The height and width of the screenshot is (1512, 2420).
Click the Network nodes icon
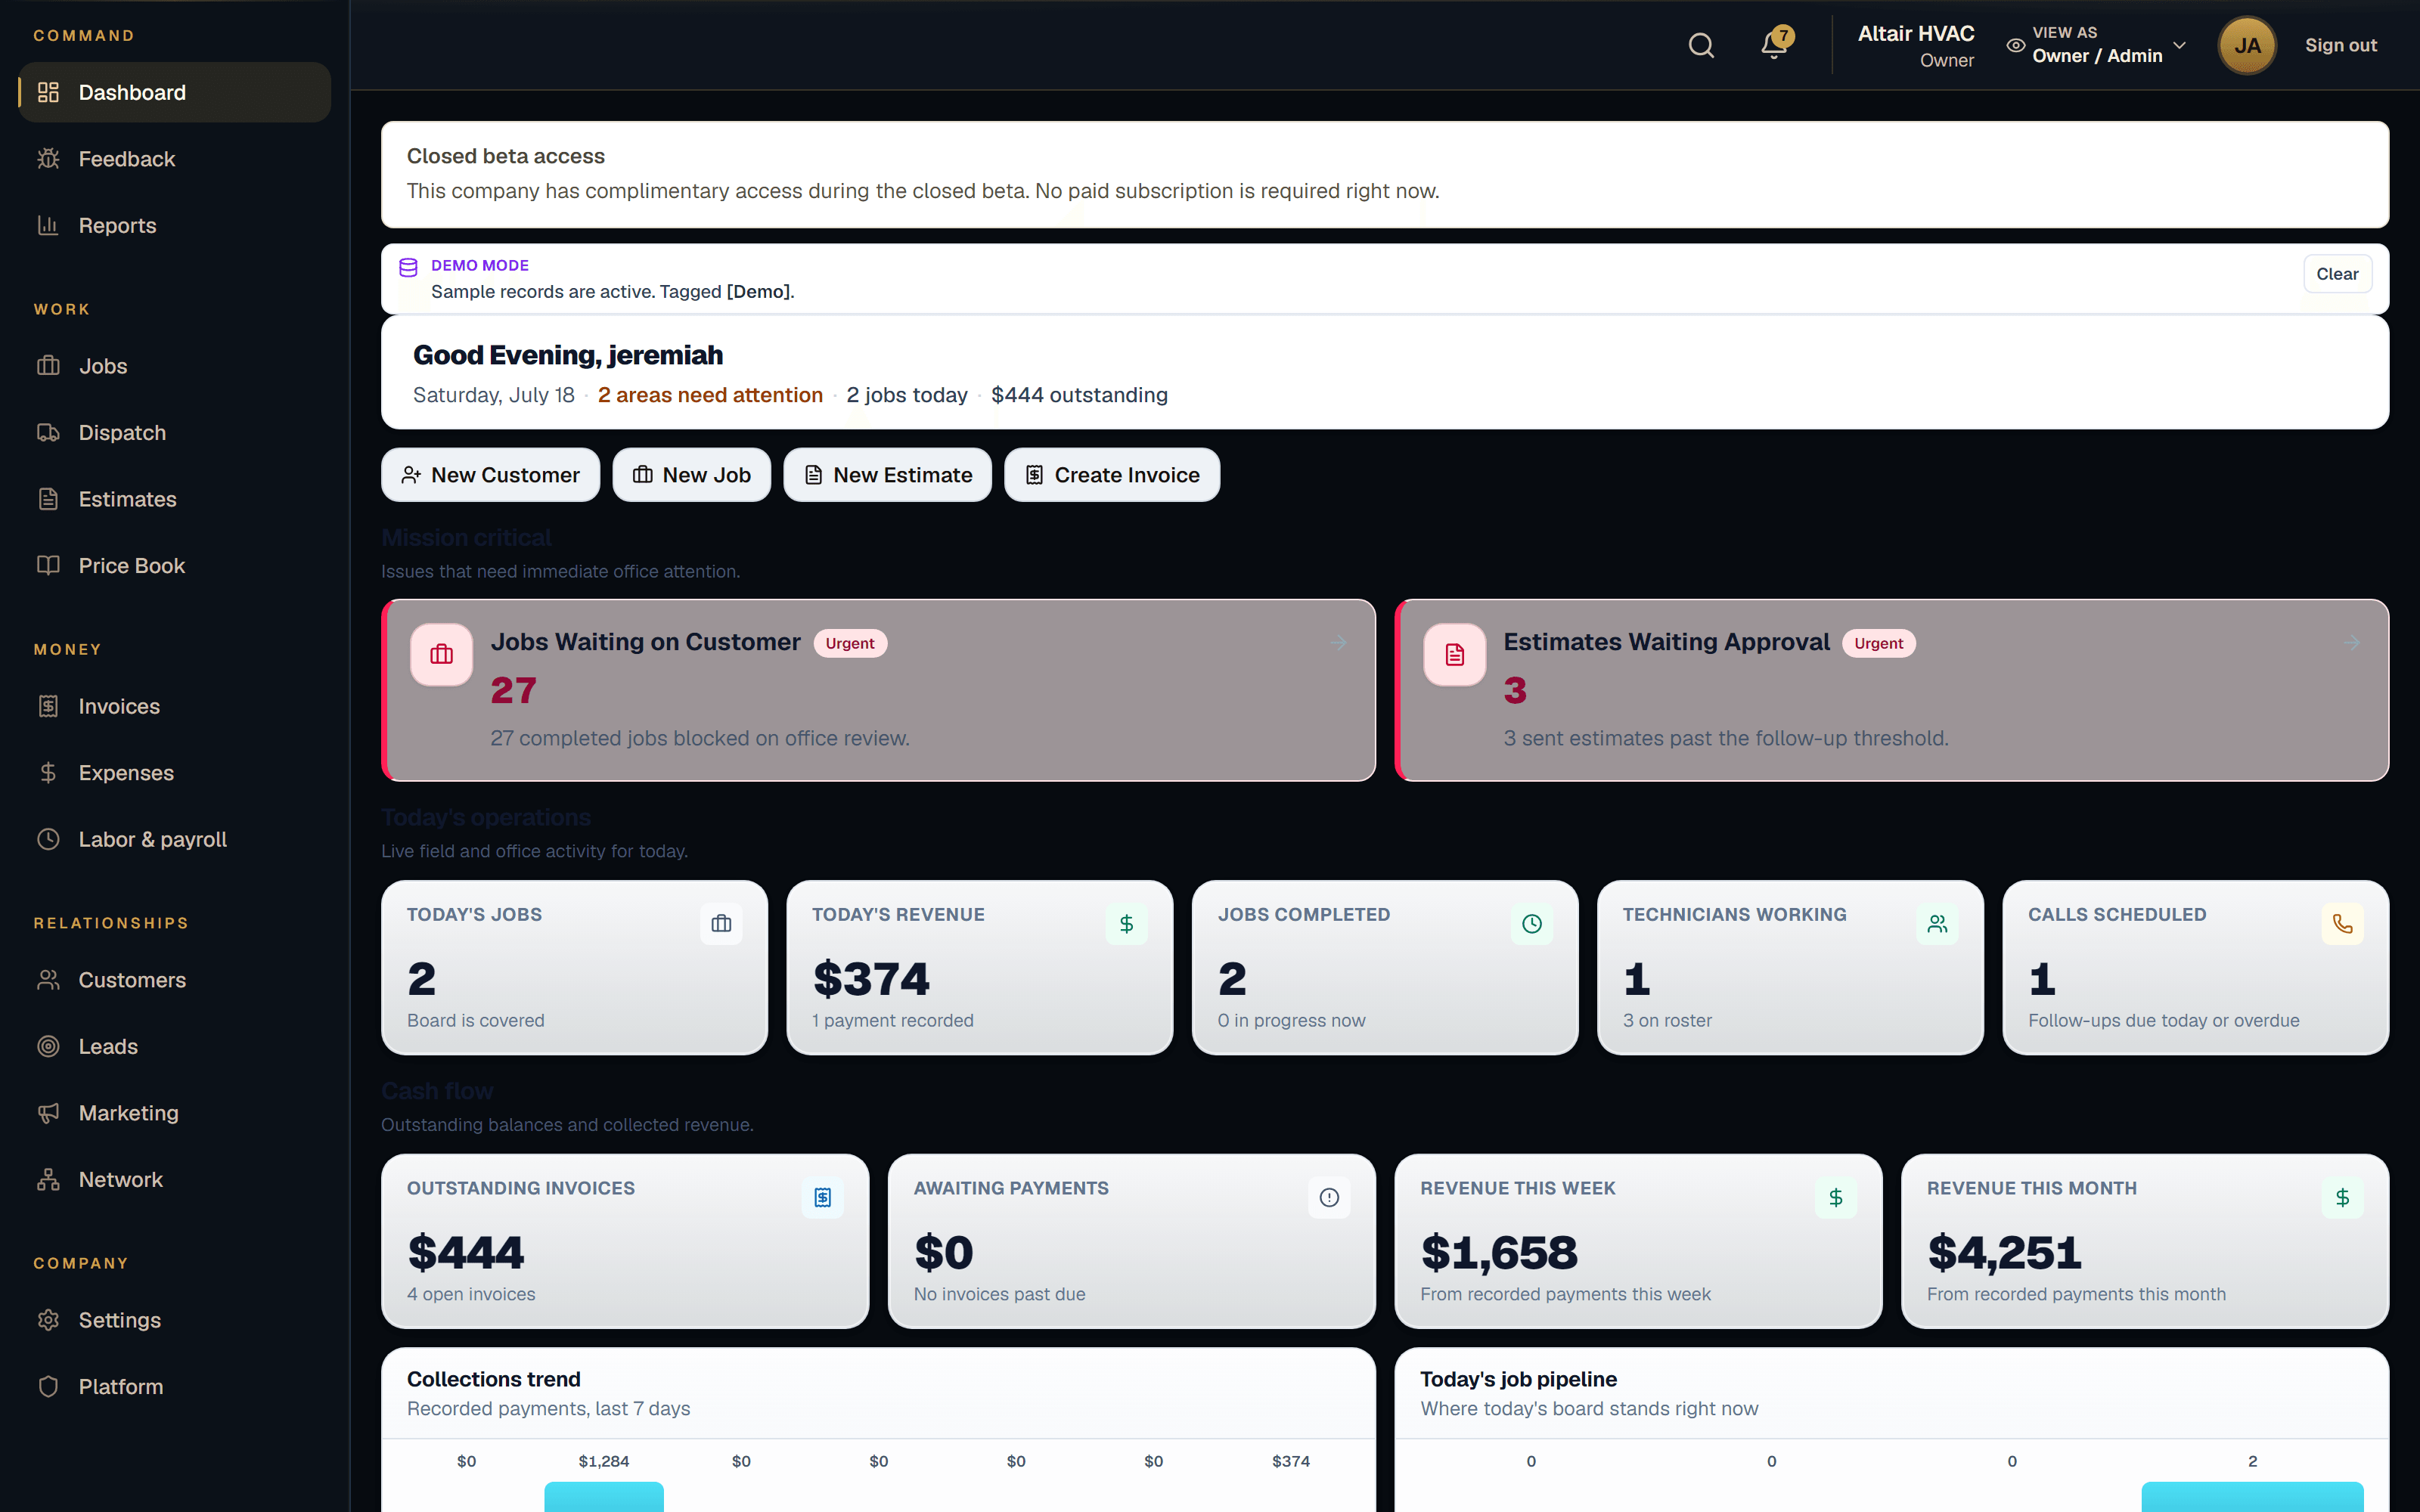pyautogui.click(x=48, y=1179)
